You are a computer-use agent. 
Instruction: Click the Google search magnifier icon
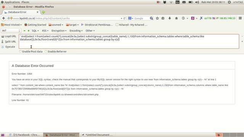pyautogui.click(x=151, y=18)
